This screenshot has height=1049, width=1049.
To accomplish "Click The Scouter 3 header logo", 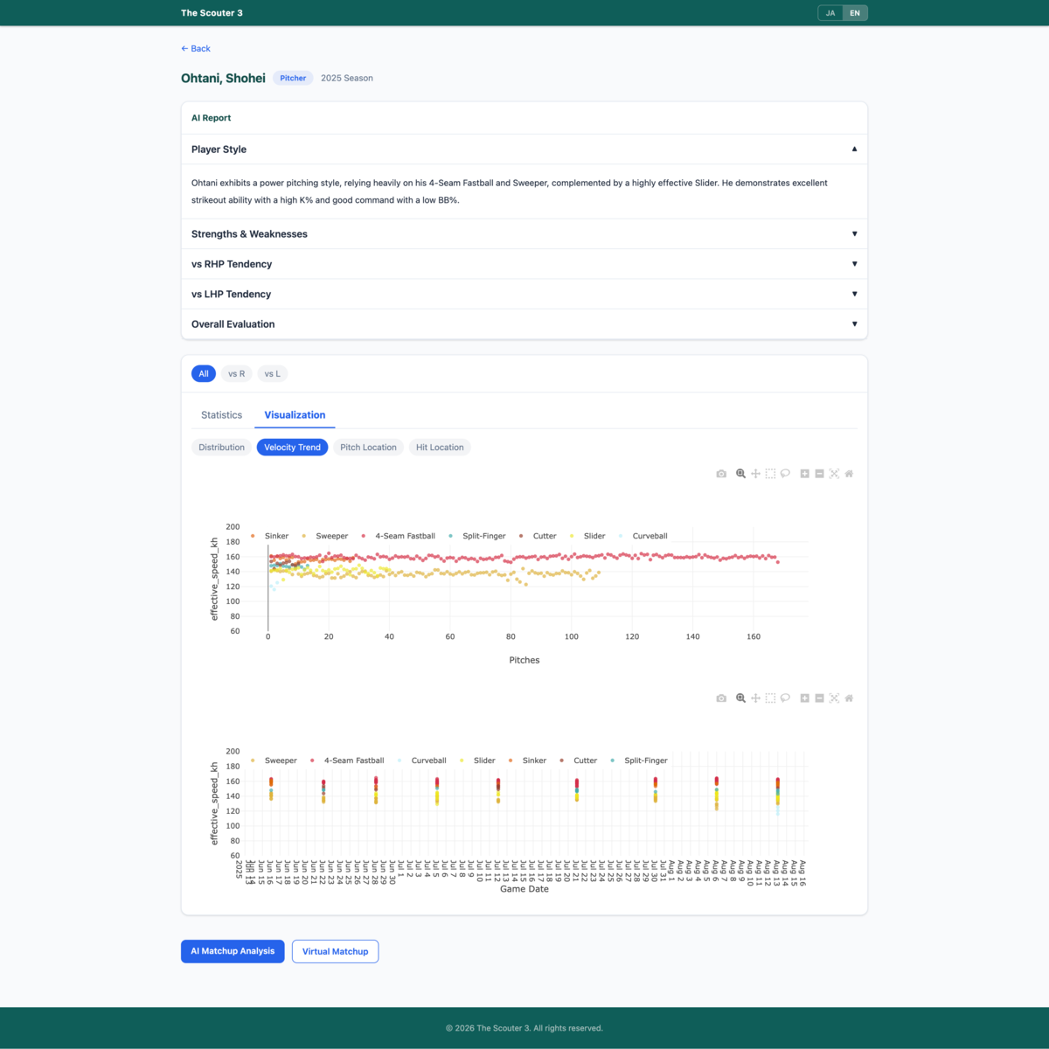I will coord(212,13).
